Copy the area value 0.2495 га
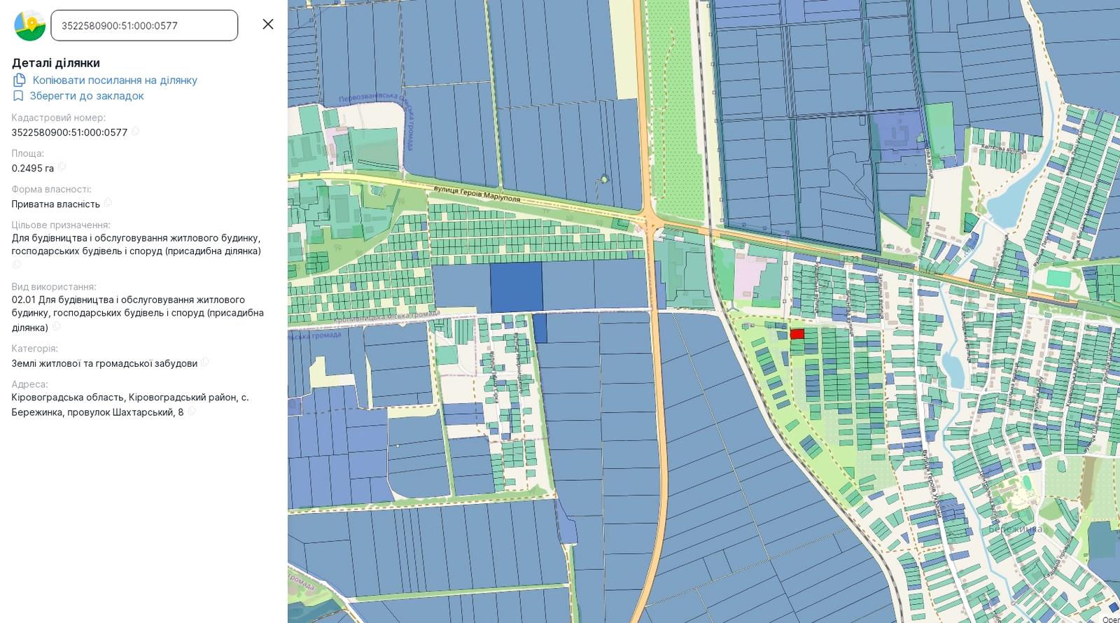This screenshot has height=623, width=1120. point(62,167)
